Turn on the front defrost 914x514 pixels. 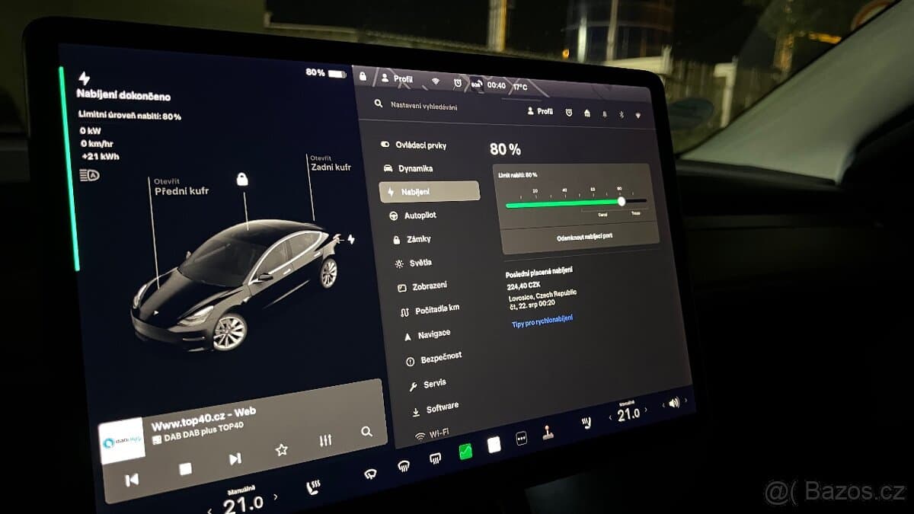[404, 466]
